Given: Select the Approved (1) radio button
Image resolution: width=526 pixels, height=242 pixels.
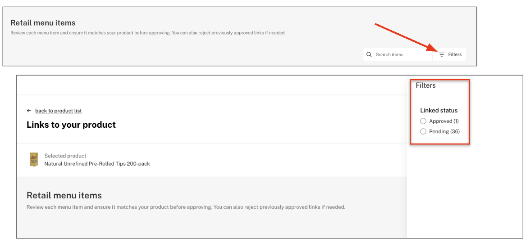Looking at the screenshot, I should [x=423, y=121].
